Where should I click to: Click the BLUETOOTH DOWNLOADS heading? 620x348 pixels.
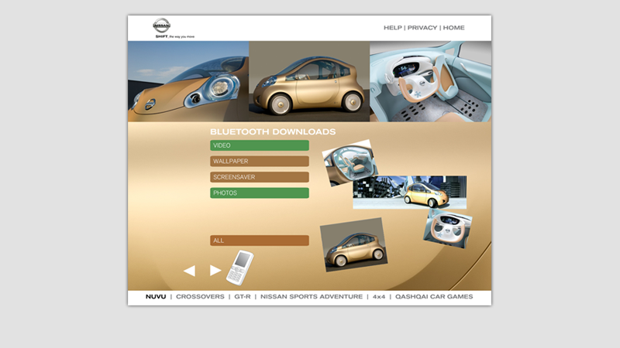point(273,131)
